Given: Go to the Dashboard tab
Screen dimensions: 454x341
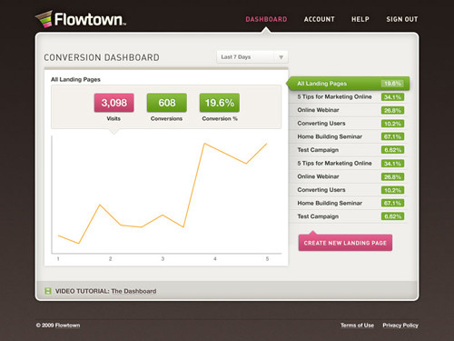Looking at the screenshot, I should [x=266, y=19].
